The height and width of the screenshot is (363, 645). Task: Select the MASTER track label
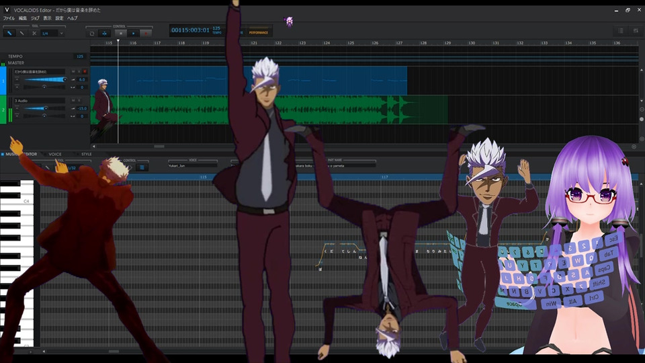(x=16, y=63)
